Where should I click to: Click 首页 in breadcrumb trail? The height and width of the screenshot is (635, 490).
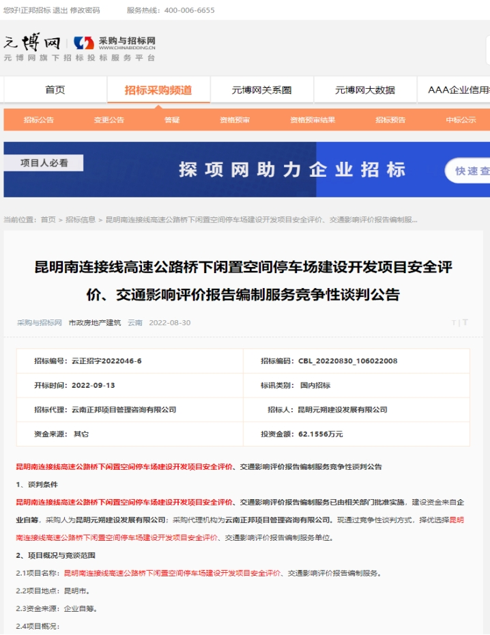coord(48,220)
